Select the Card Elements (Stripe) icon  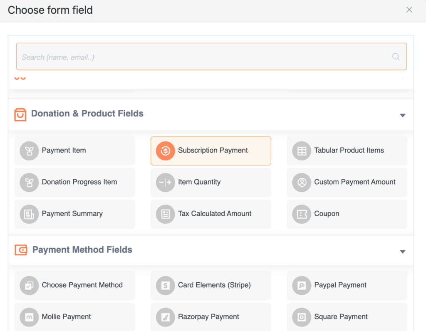coord(165,285)
